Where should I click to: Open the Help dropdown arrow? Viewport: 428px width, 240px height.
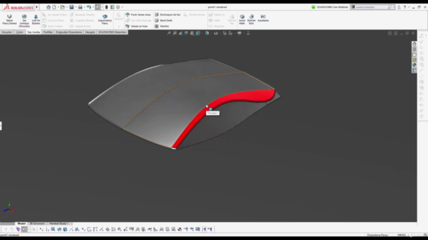[409, 7]
